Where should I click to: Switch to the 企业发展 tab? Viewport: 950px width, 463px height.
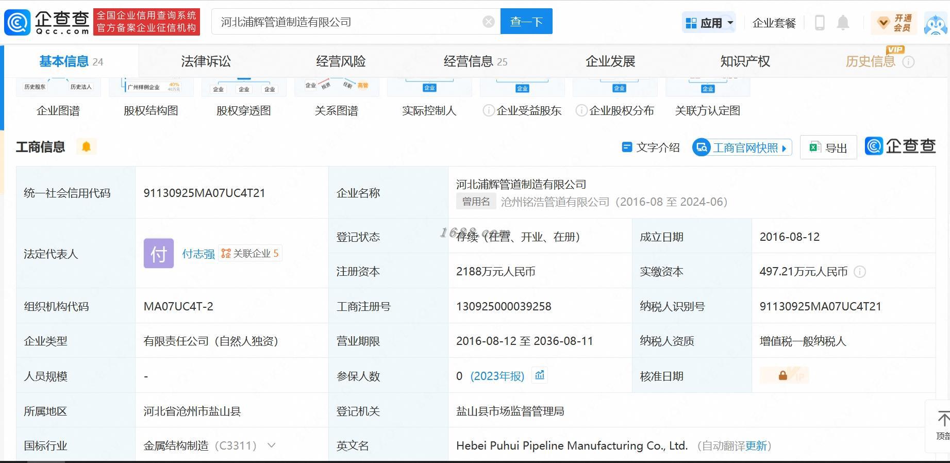(610, 61)
